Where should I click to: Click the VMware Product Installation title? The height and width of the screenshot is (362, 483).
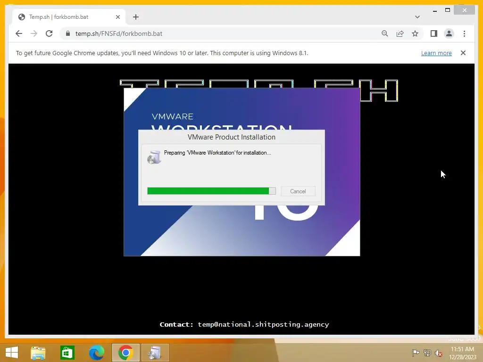[x=231, y=137]
